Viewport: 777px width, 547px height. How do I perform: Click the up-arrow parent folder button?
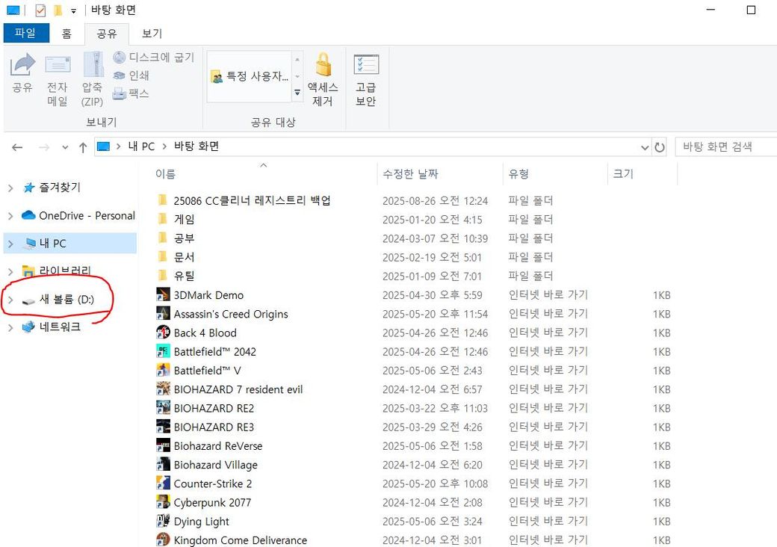(83, 147)
